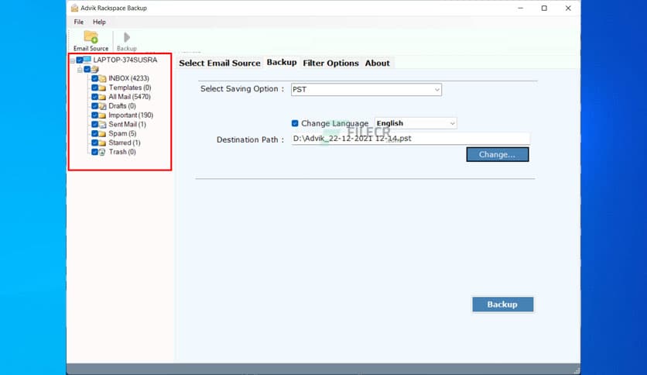Select the Templates folder icon
This screenshot has width=647, height=375.
[102, 88]
